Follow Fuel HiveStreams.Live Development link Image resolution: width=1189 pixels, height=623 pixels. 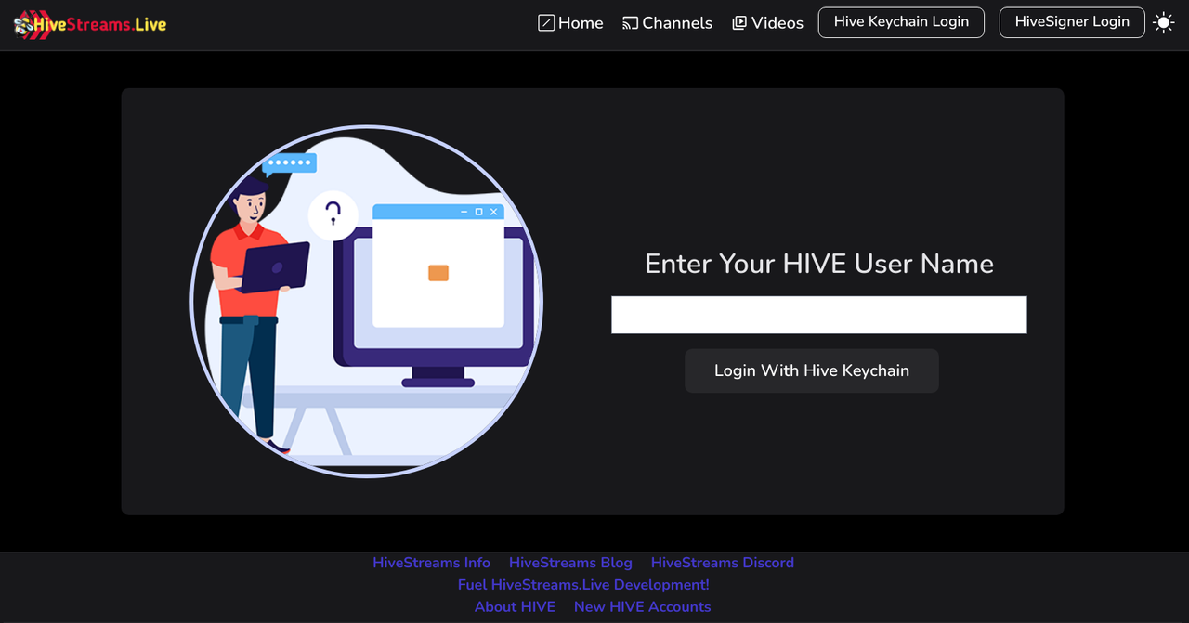pyautogui.click(x=583, y=585)
